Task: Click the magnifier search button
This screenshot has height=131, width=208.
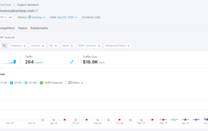Action: coord(4,46)
